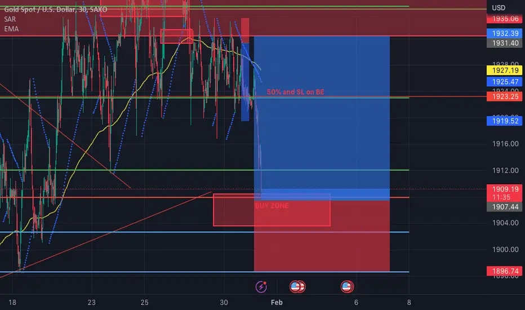Click the date 30 on time axis

224,302
